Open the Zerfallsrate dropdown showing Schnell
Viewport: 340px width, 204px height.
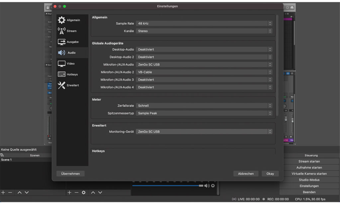(204, 106)
